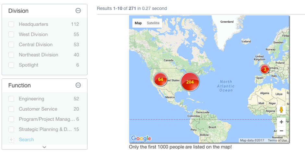Enable the Engineering function filter

click(11, 99)
